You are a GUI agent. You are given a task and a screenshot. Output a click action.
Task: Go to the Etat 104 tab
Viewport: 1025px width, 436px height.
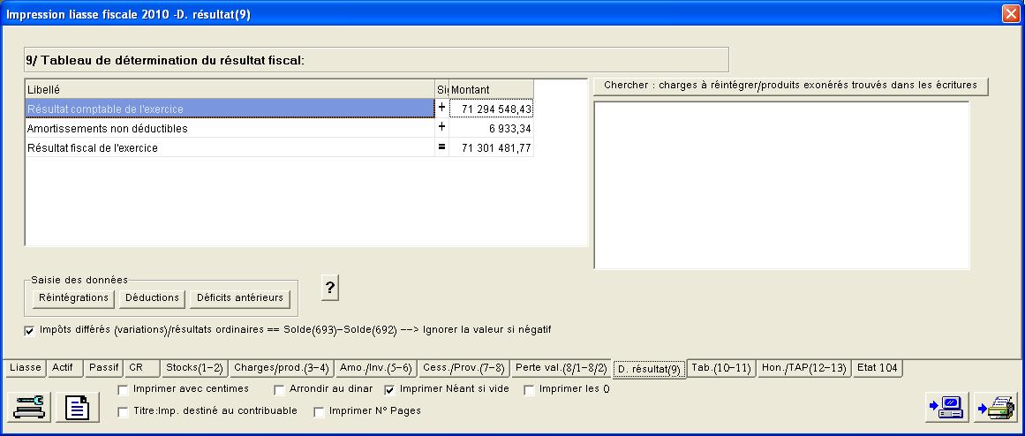878,368
